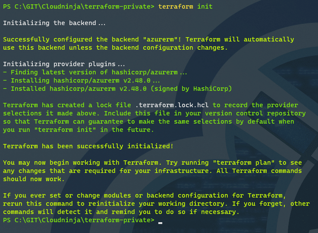
Task: Click the "Initializing provider plugins..." line
Action: [x=64, y=64]
